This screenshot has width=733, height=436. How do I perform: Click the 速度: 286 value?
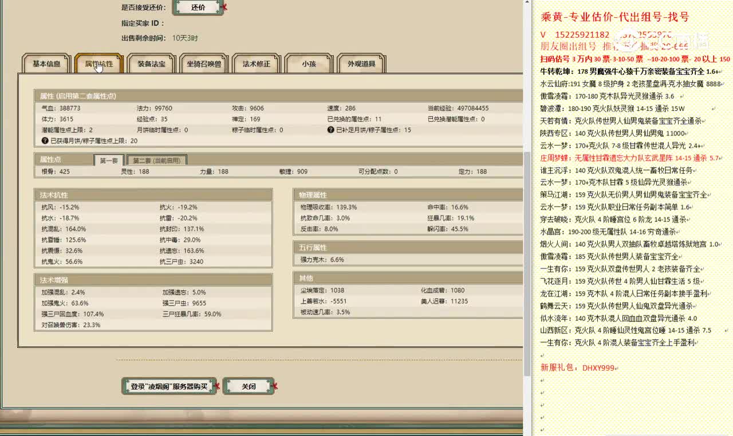341,108
